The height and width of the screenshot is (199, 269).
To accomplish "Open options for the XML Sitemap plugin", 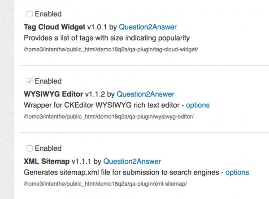I will [x=237, y=172].
